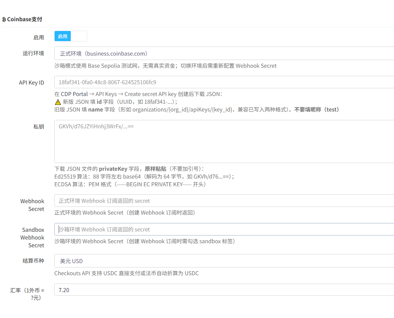Click the 旧版 JSON 填 name 字段 hint line

coord(198,109)
